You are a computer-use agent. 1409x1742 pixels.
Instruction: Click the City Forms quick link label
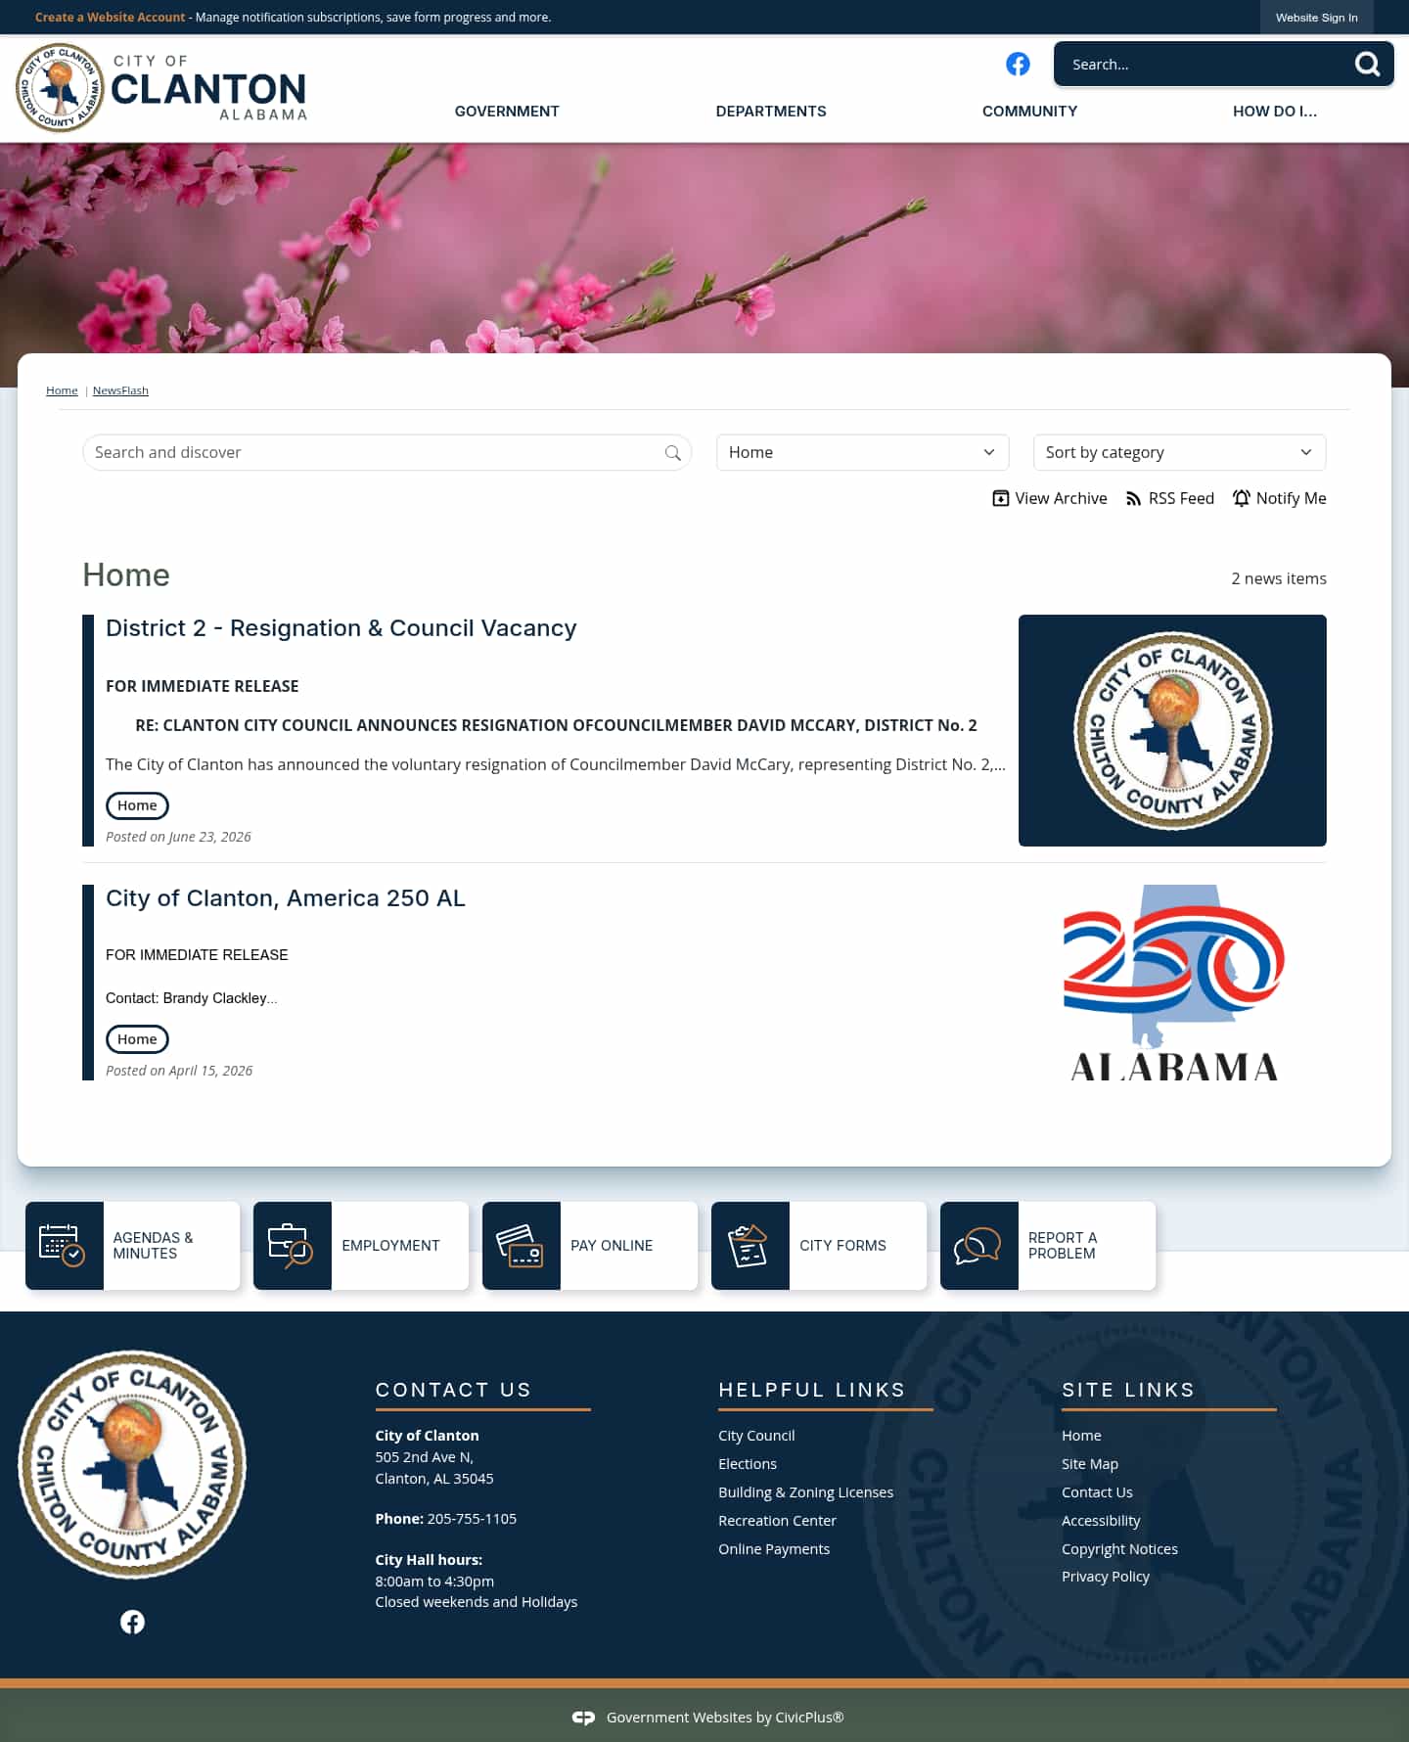click(x=842, y=1245)
